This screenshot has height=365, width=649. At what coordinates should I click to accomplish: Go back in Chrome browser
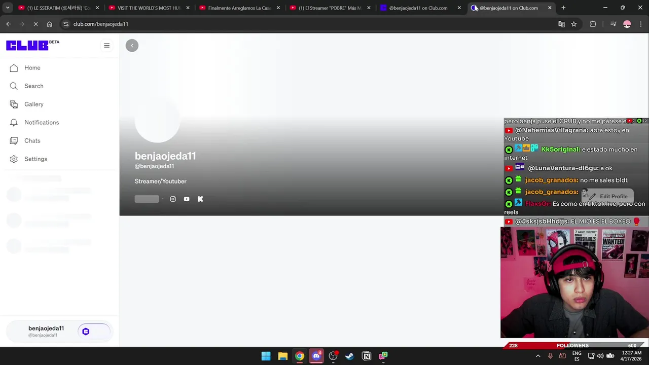click(x=8, y=24)
